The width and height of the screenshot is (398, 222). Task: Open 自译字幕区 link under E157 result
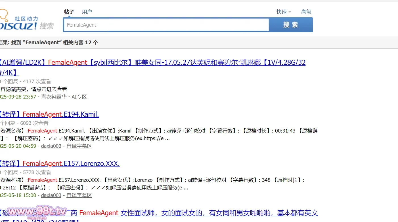tap(79, 195)
